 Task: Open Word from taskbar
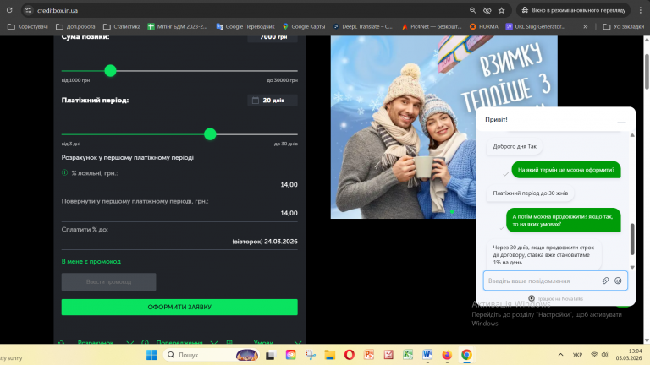427,355
